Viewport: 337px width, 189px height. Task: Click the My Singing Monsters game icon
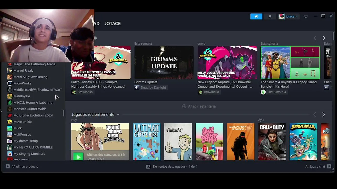(10, 154)
